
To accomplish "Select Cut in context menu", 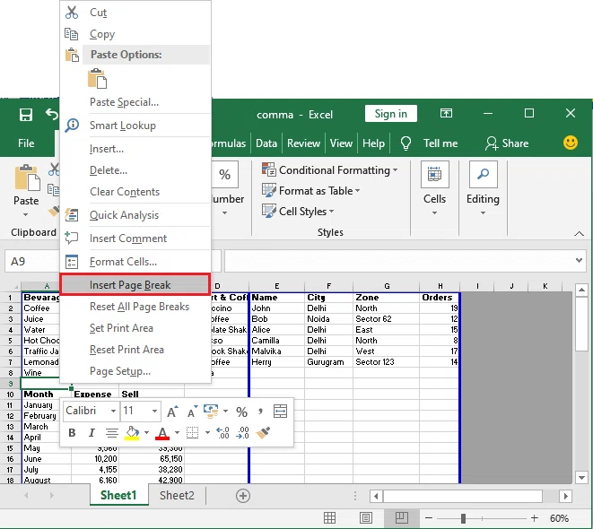I will [135, 13].
